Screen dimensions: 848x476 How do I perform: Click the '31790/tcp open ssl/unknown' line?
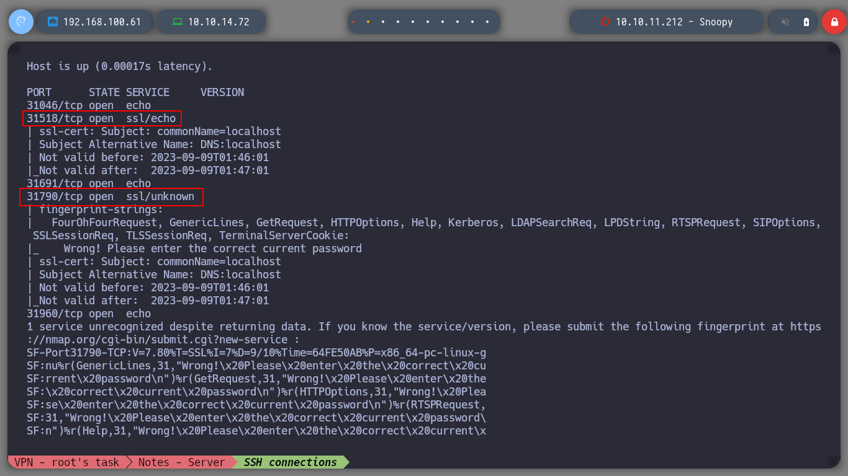[111, 196]
